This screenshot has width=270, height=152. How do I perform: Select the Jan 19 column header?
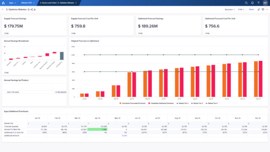point(38,118)
